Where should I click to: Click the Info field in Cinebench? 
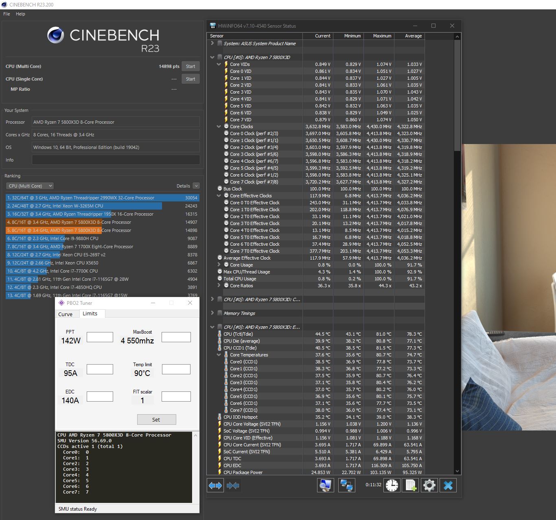(116, 160)
